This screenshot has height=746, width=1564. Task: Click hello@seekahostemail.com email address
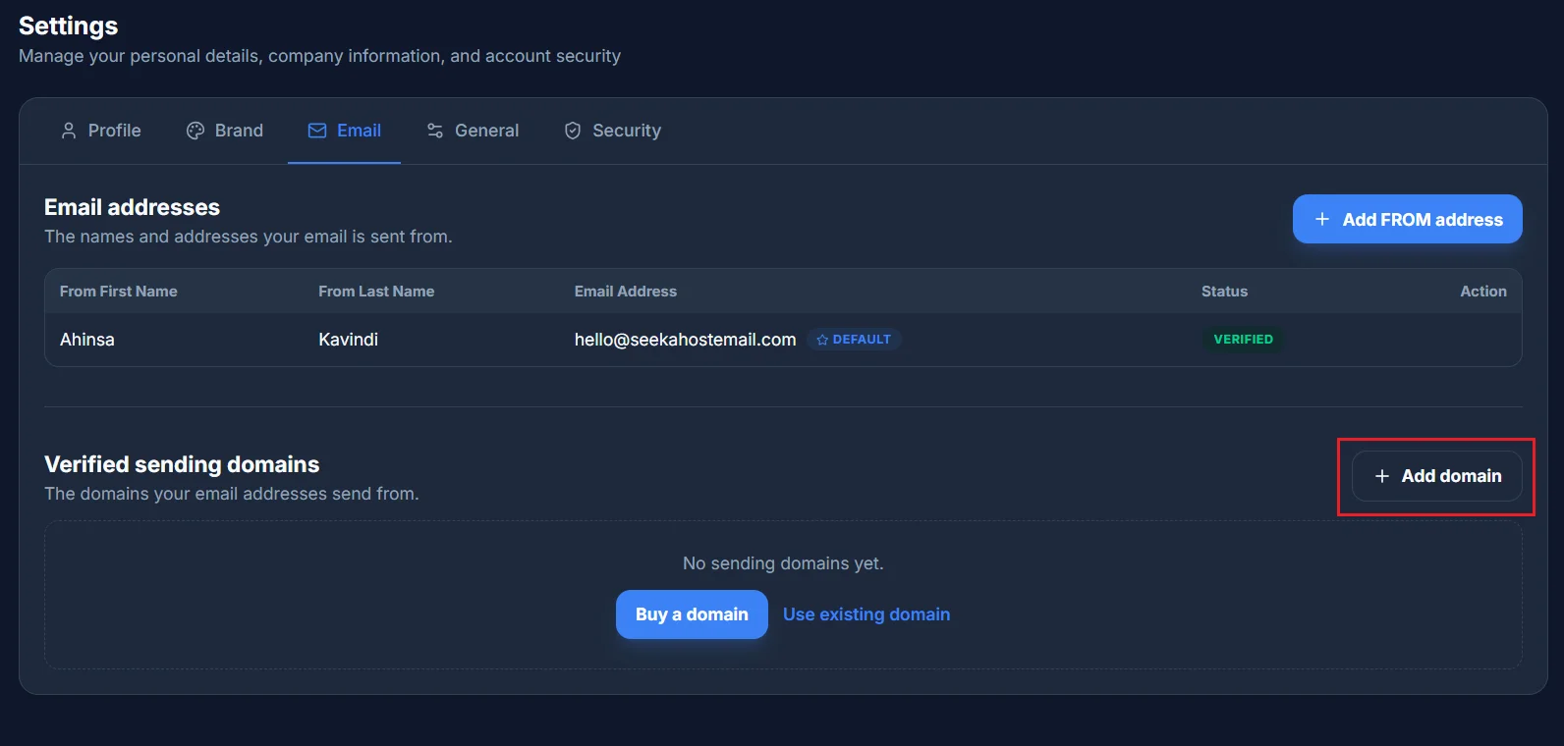tap(686, 340)
